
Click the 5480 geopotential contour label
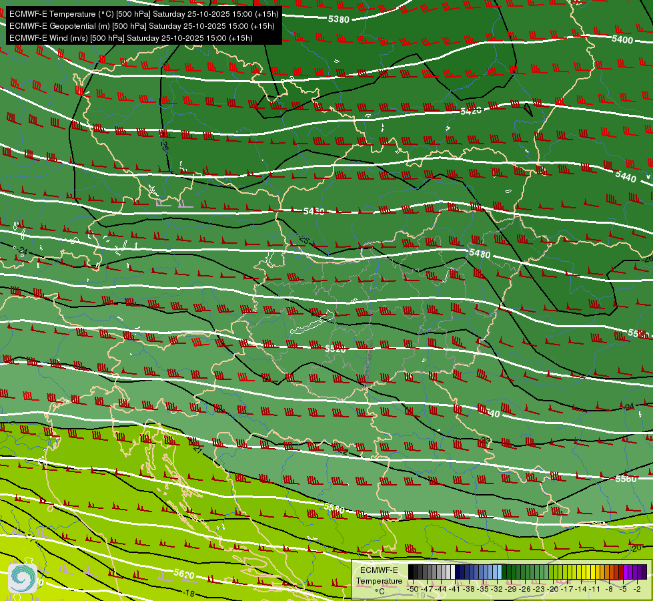[x=480, y=253]
